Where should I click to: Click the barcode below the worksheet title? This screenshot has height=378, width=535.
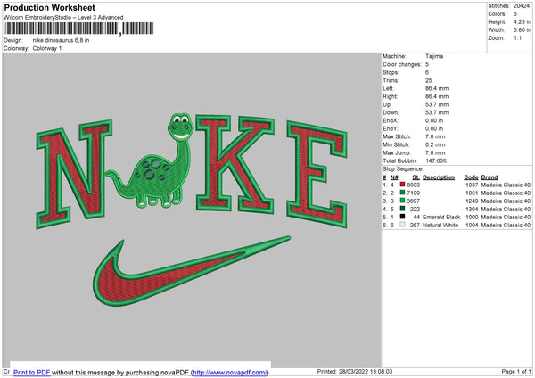78,29
